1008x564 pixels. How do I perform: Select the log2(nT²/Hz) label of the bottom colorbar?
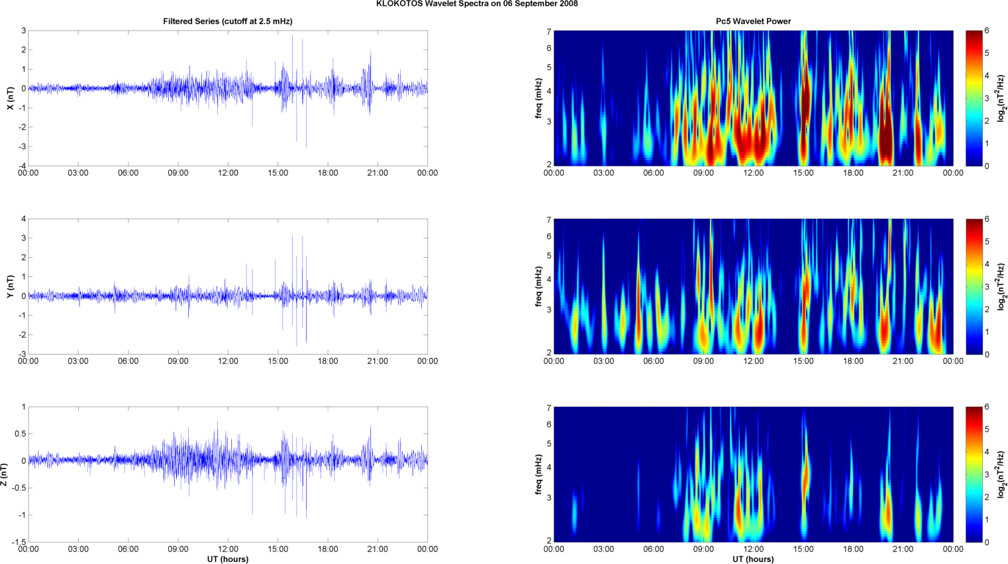pos(1001,475)
